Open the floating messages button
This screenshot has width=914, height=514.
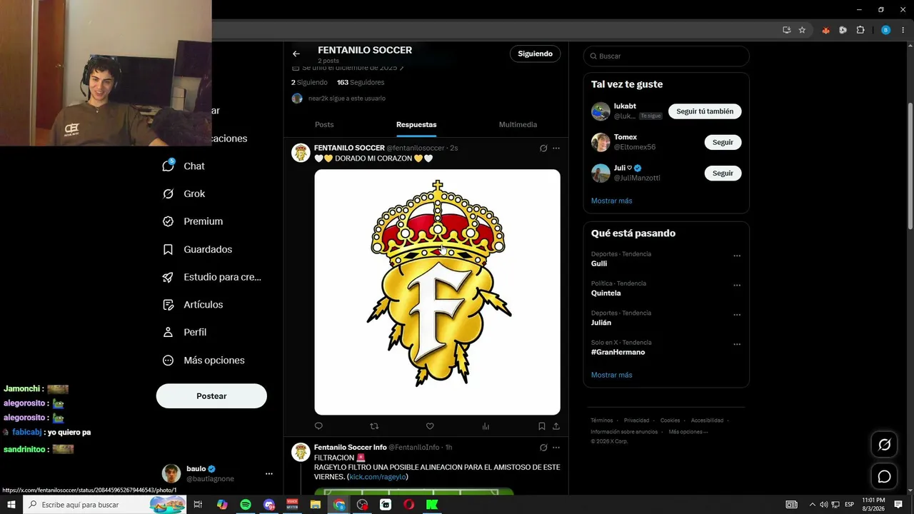pyautogui.click(x=884, y=476)
